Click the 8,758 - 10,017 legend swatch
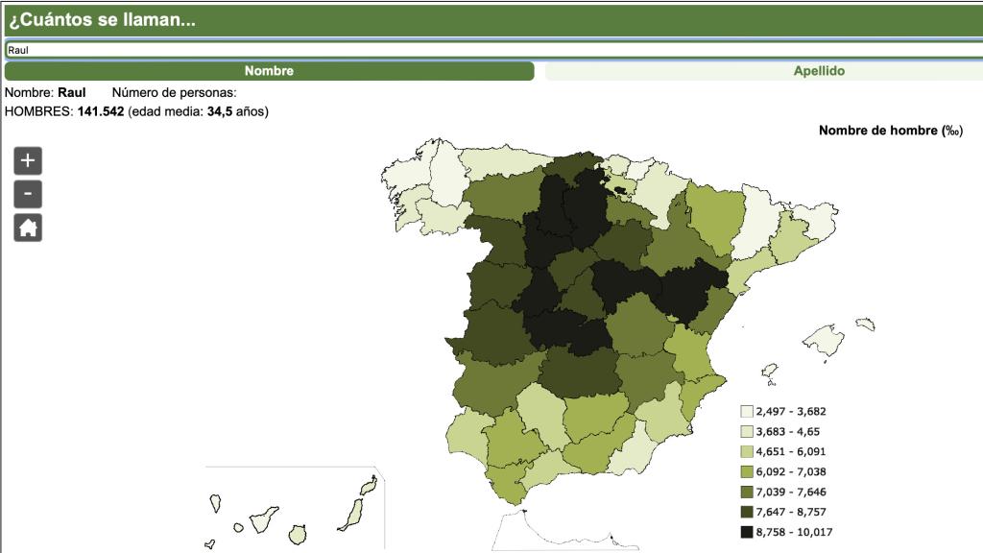This screenshot has height=553, width=983. tap(746, 532)
